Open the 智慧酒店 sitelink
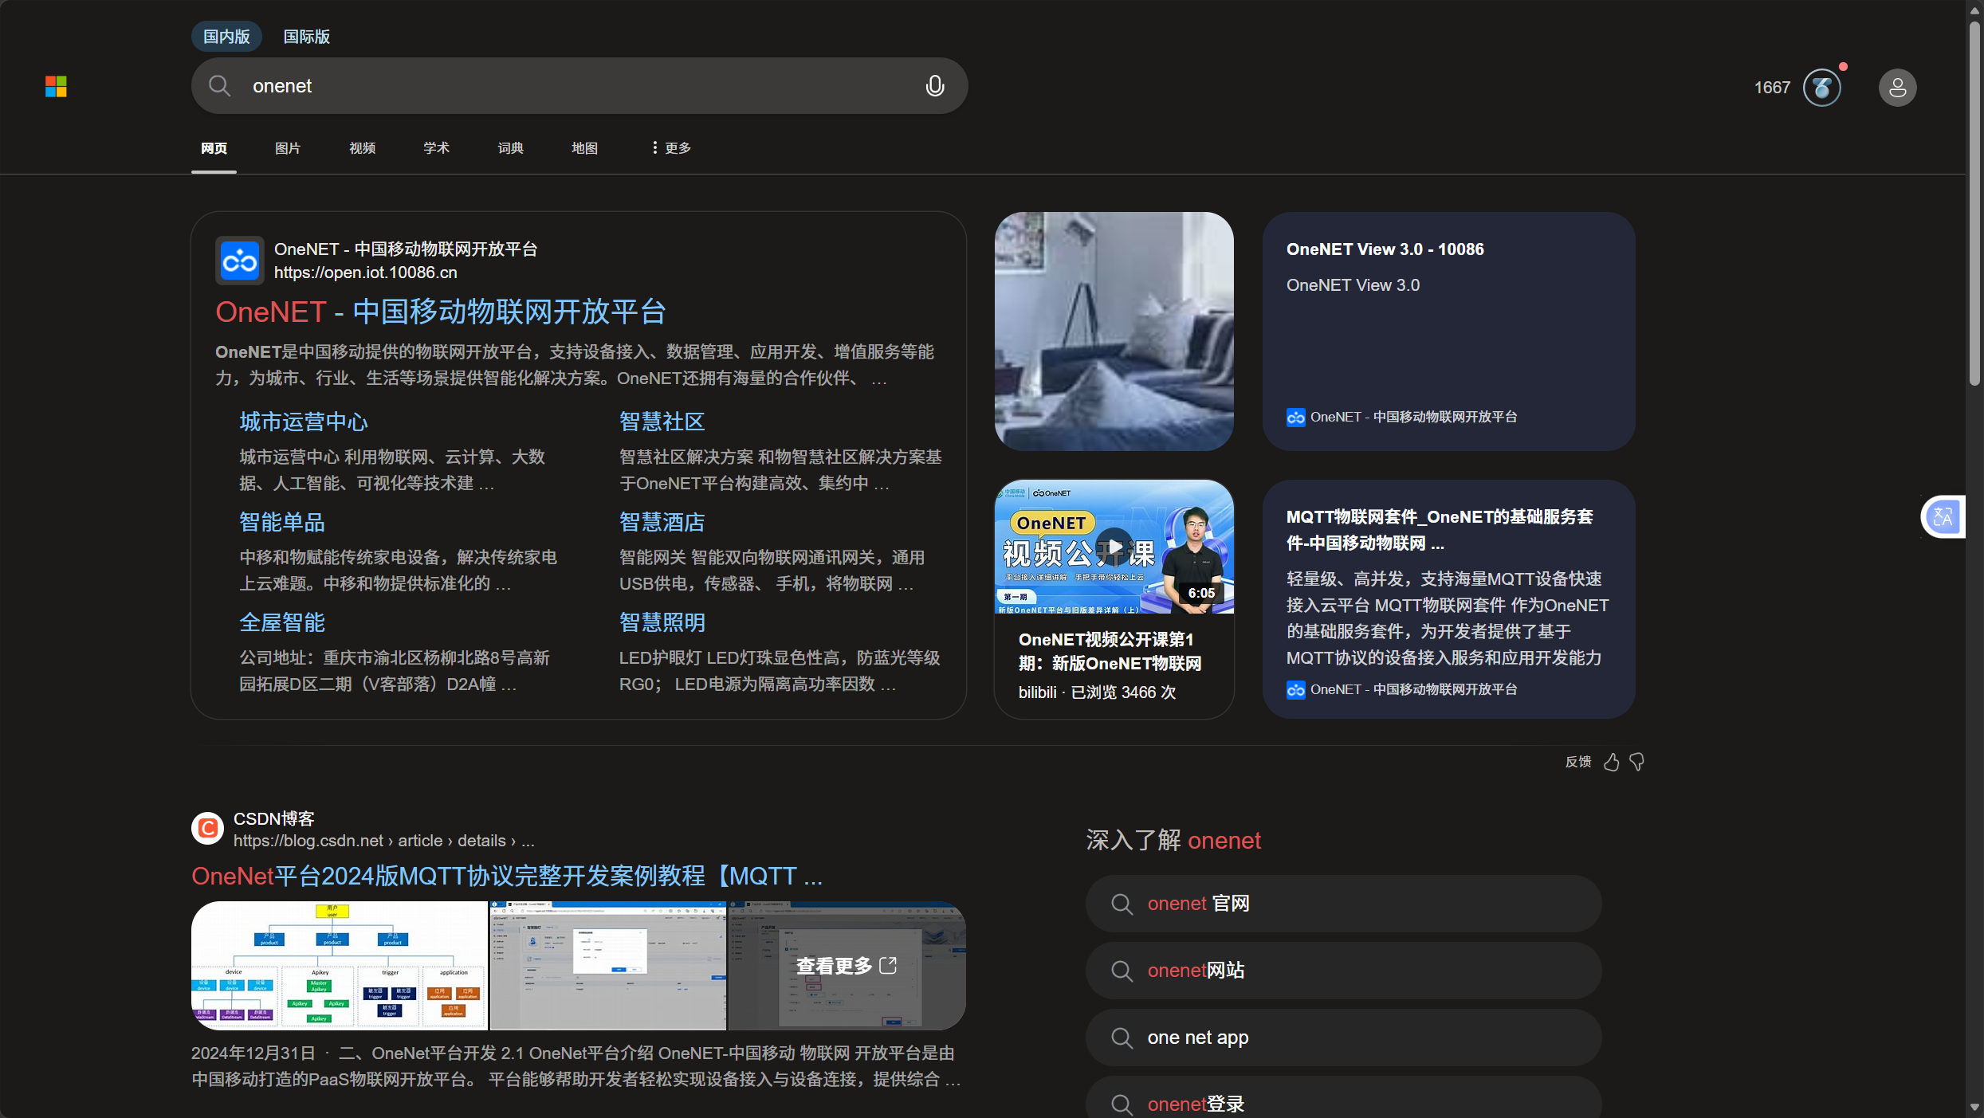This screenshot has width=1984, height=1118. coord(662,522)
